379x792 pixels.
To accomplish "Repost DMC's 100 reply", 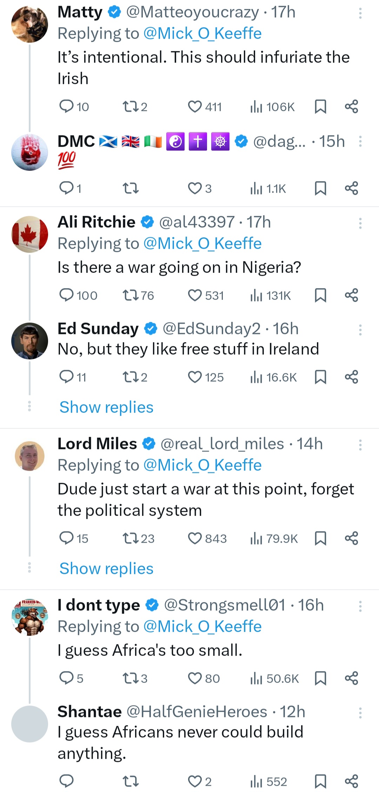I will coord(131,189).
